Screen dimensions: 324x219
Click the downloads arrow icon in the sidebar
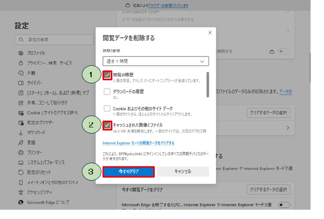tap(21, 133)
